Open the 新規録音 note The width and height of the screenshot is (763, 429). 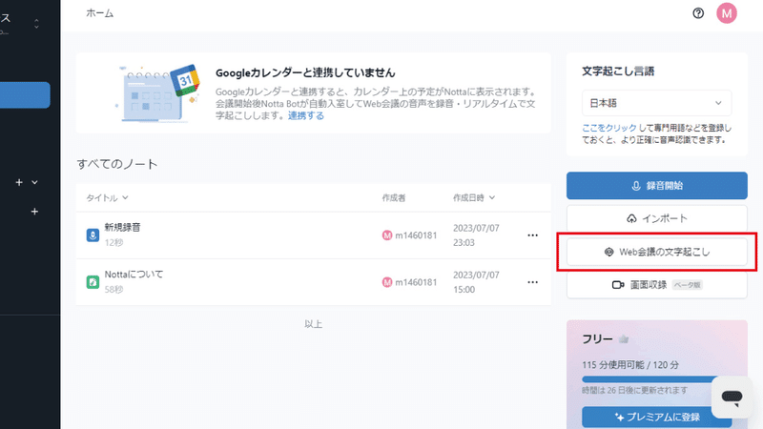(x=123, y=227)
